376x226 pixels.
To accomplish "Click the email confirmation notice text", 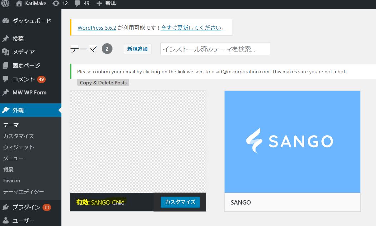I will point(211,72).
